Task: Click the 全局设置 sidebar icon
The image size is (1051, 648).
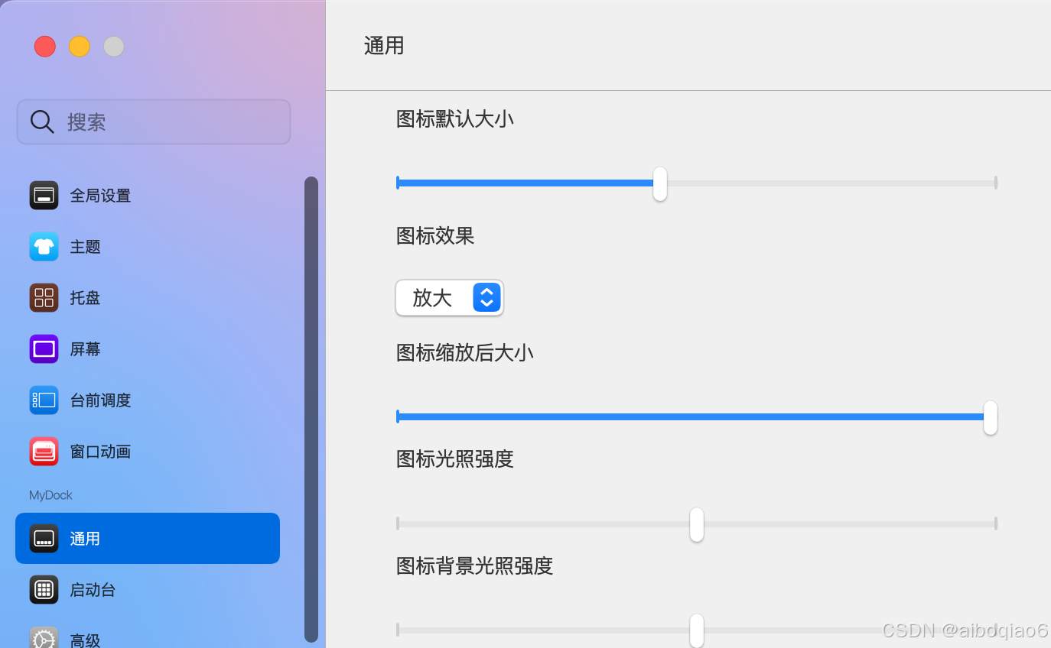Action: [x=44, y=196]
